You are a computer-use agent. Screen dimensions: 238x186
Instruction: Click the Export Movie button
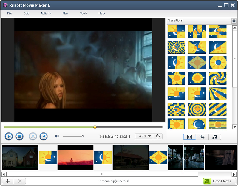coord(220,181)
